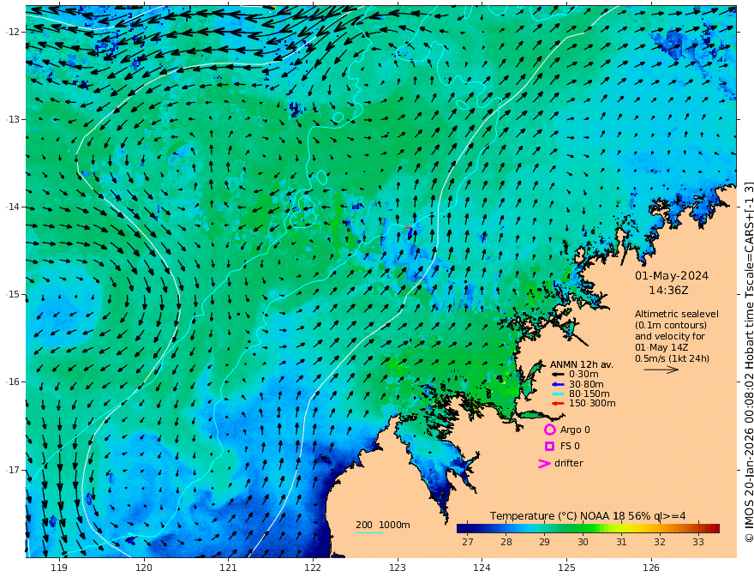Click the Temperature NOAA 18 colorbar title

pyautogui.click(x=588, y=516)
